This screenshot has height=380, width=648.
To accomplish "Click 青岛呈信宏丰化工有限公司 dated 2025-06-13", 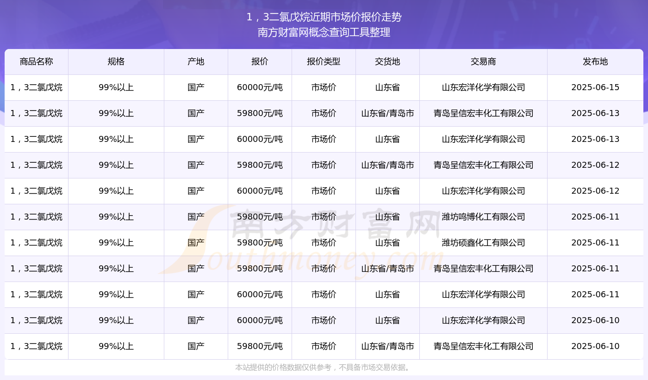I will coord(483,113).
